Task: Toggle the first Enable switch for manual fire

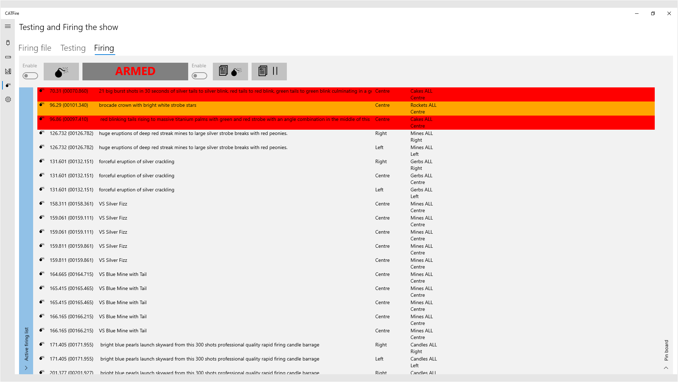Action: pos(30,76)
